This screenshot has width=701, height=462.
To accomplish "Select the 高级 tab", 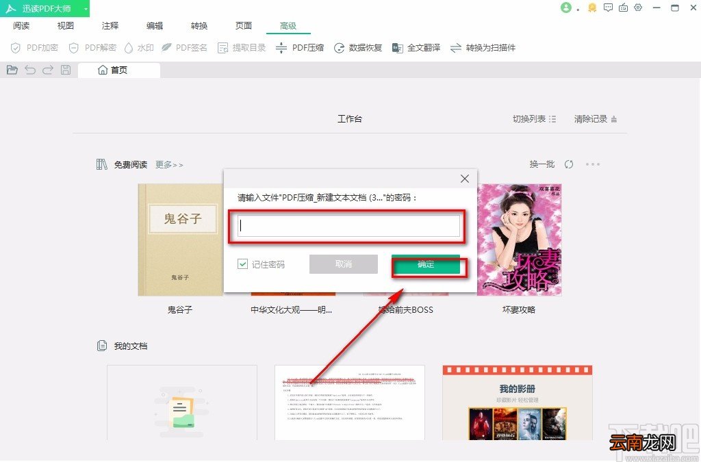I will 288,26.
